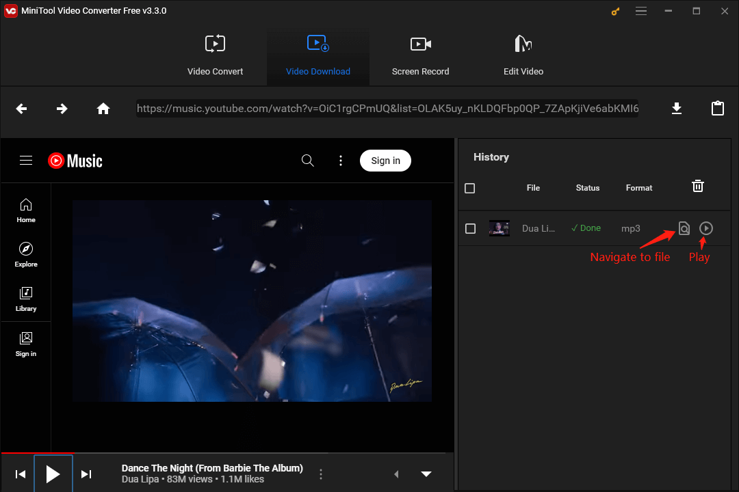Click the key register icon in title bar

pyautogui.click(x=615, y=12)
